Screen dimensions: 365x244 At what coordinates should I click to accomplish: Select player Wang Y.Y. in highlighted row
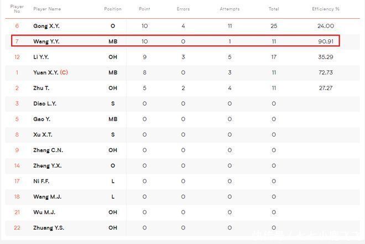46,41
